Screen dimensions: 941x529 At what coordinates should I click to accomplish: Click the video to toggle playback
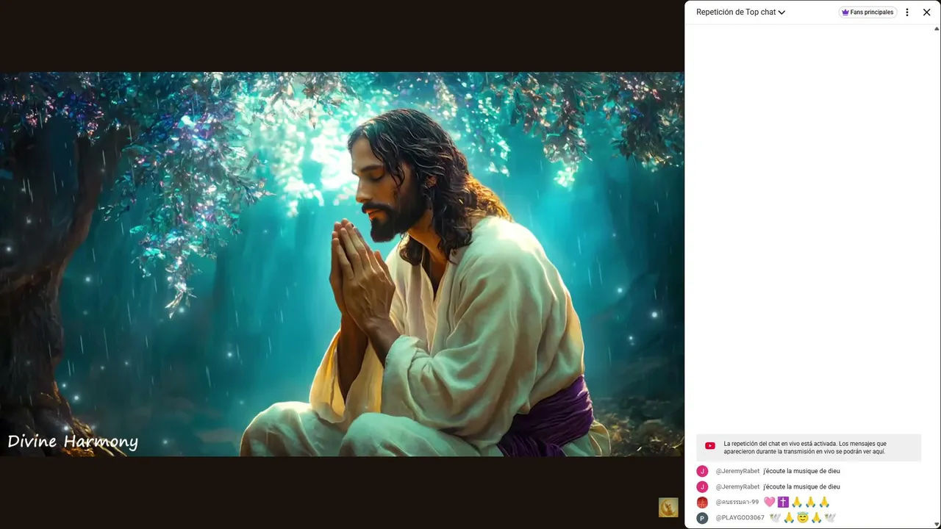click(x=342, y=264)
